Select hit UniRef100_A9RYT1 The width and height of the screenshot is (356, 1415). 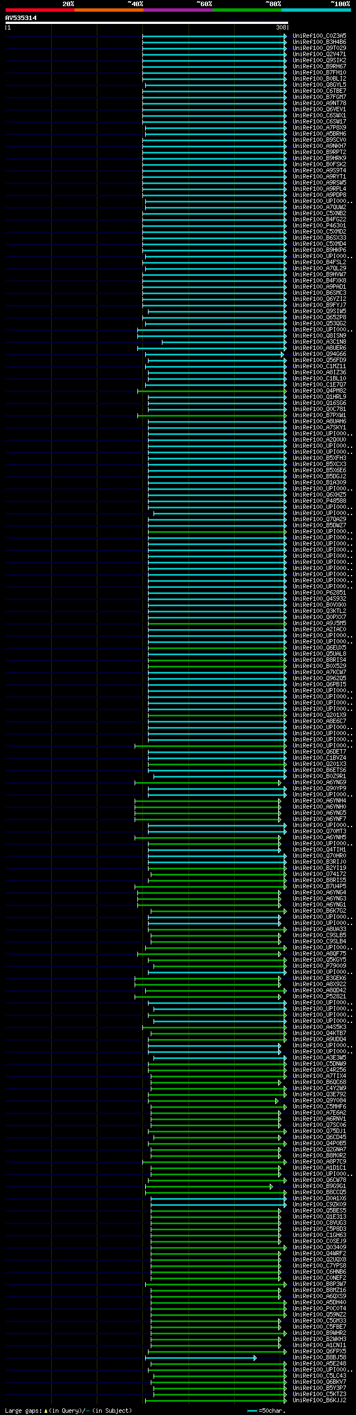[319, 177]
